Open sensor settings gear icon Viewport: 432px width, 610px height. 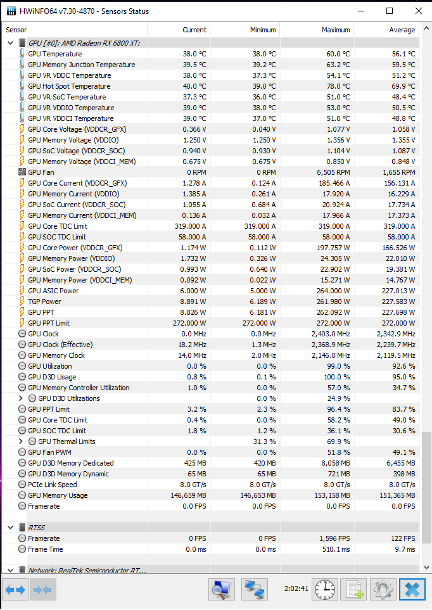(x=383, y=590)
